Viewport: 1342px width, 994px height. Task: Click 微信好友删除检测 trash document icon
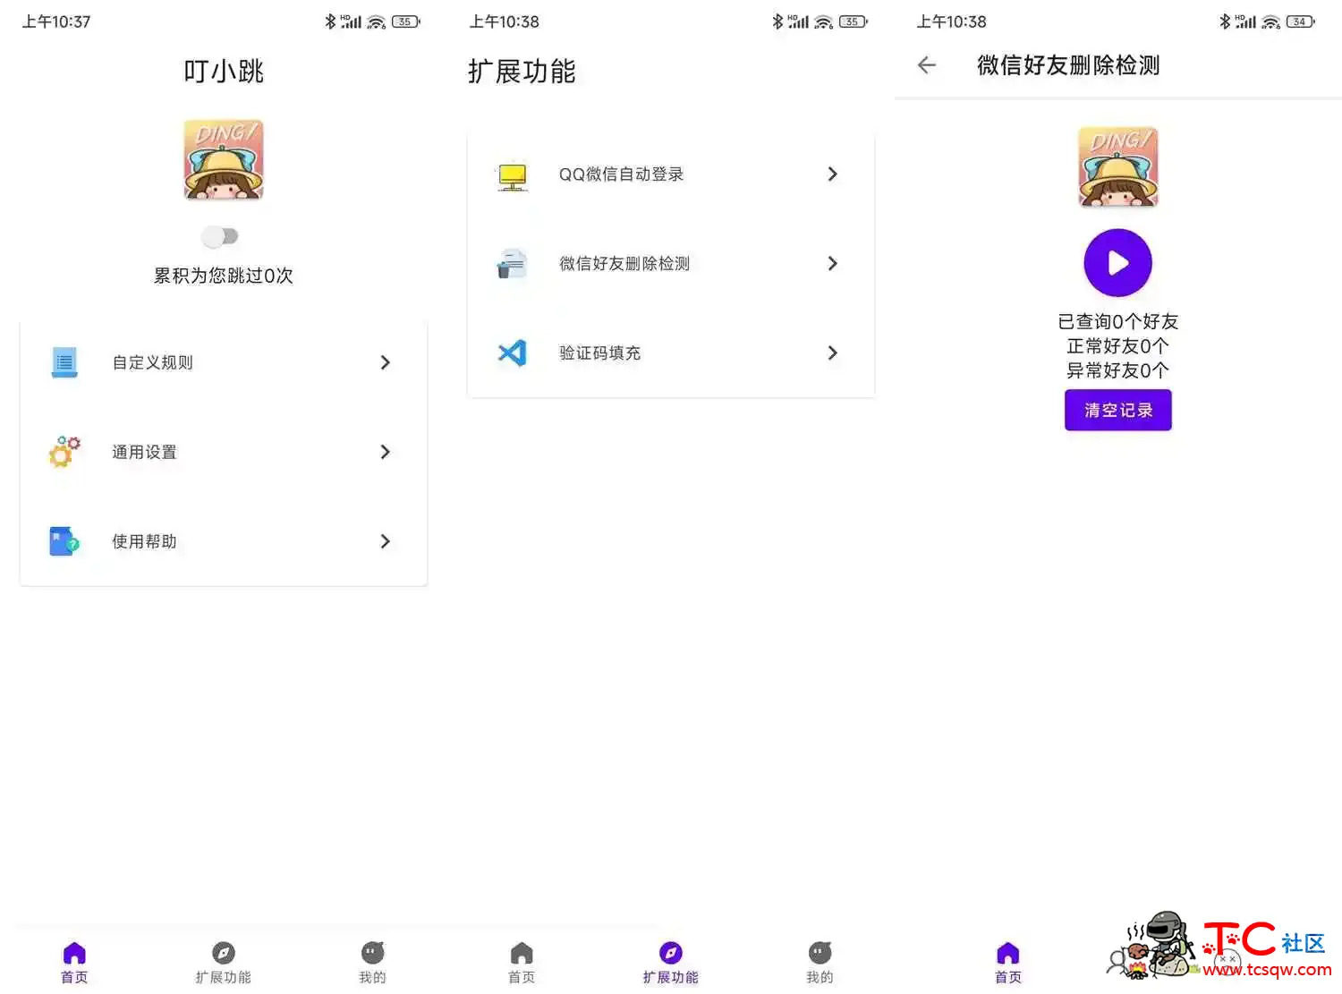513,264
